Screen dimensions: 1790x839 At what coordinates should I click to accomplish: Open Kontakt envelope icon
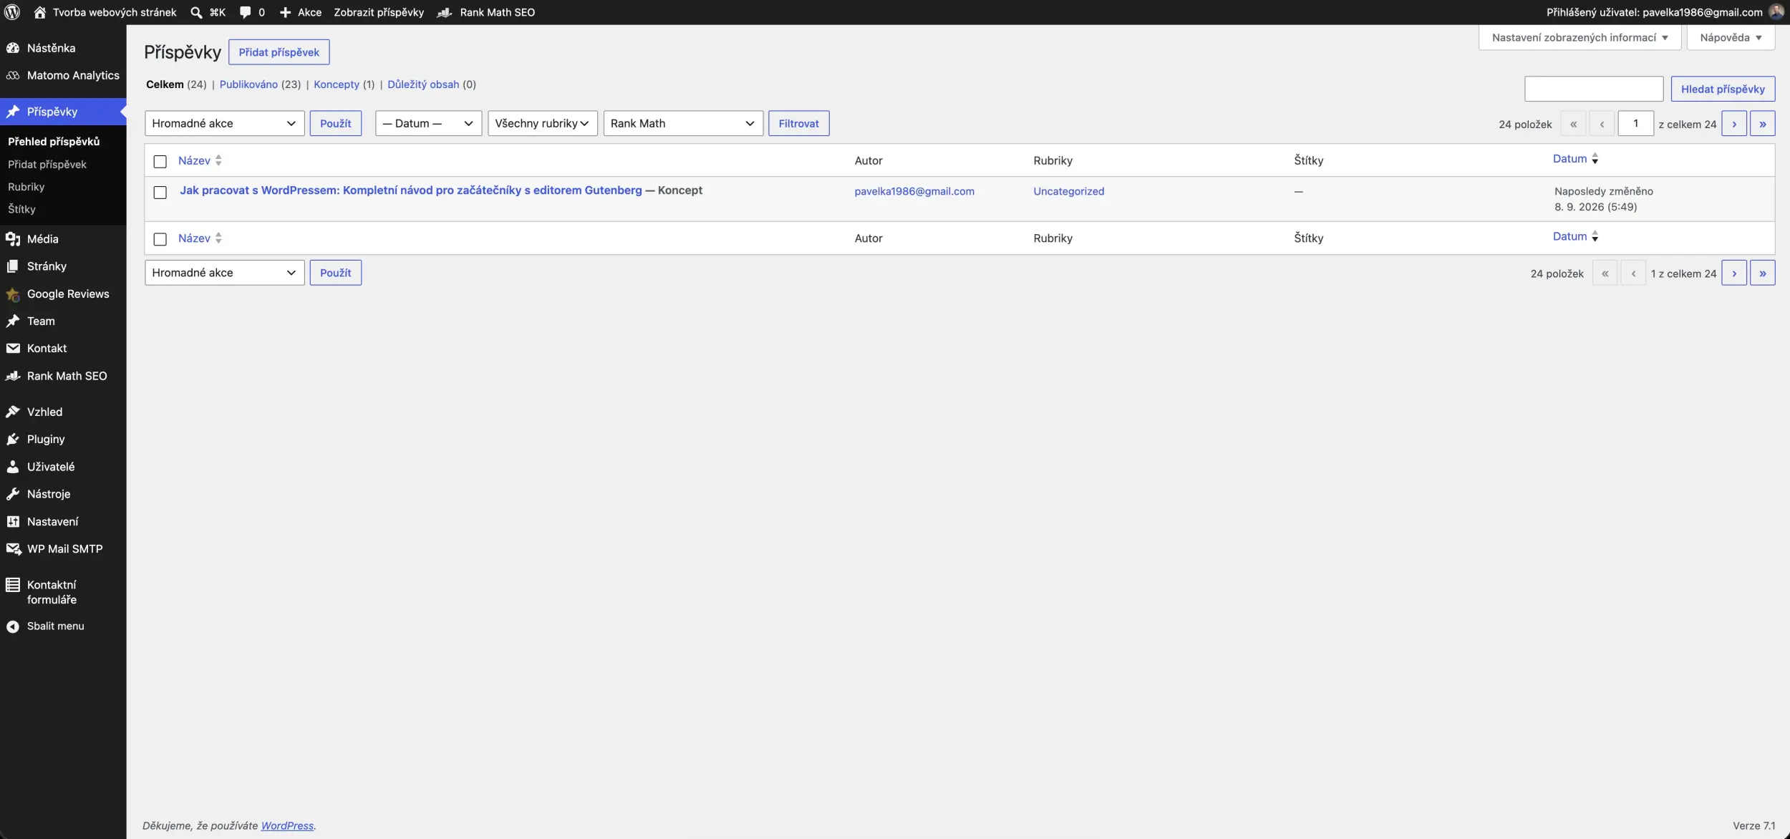[13, 349]
